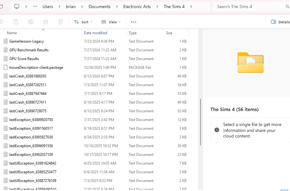Viewport: 290px width, 191px height.
Task: Go to the Documents breadcrumb folder
Action: (x=99, y=7)
